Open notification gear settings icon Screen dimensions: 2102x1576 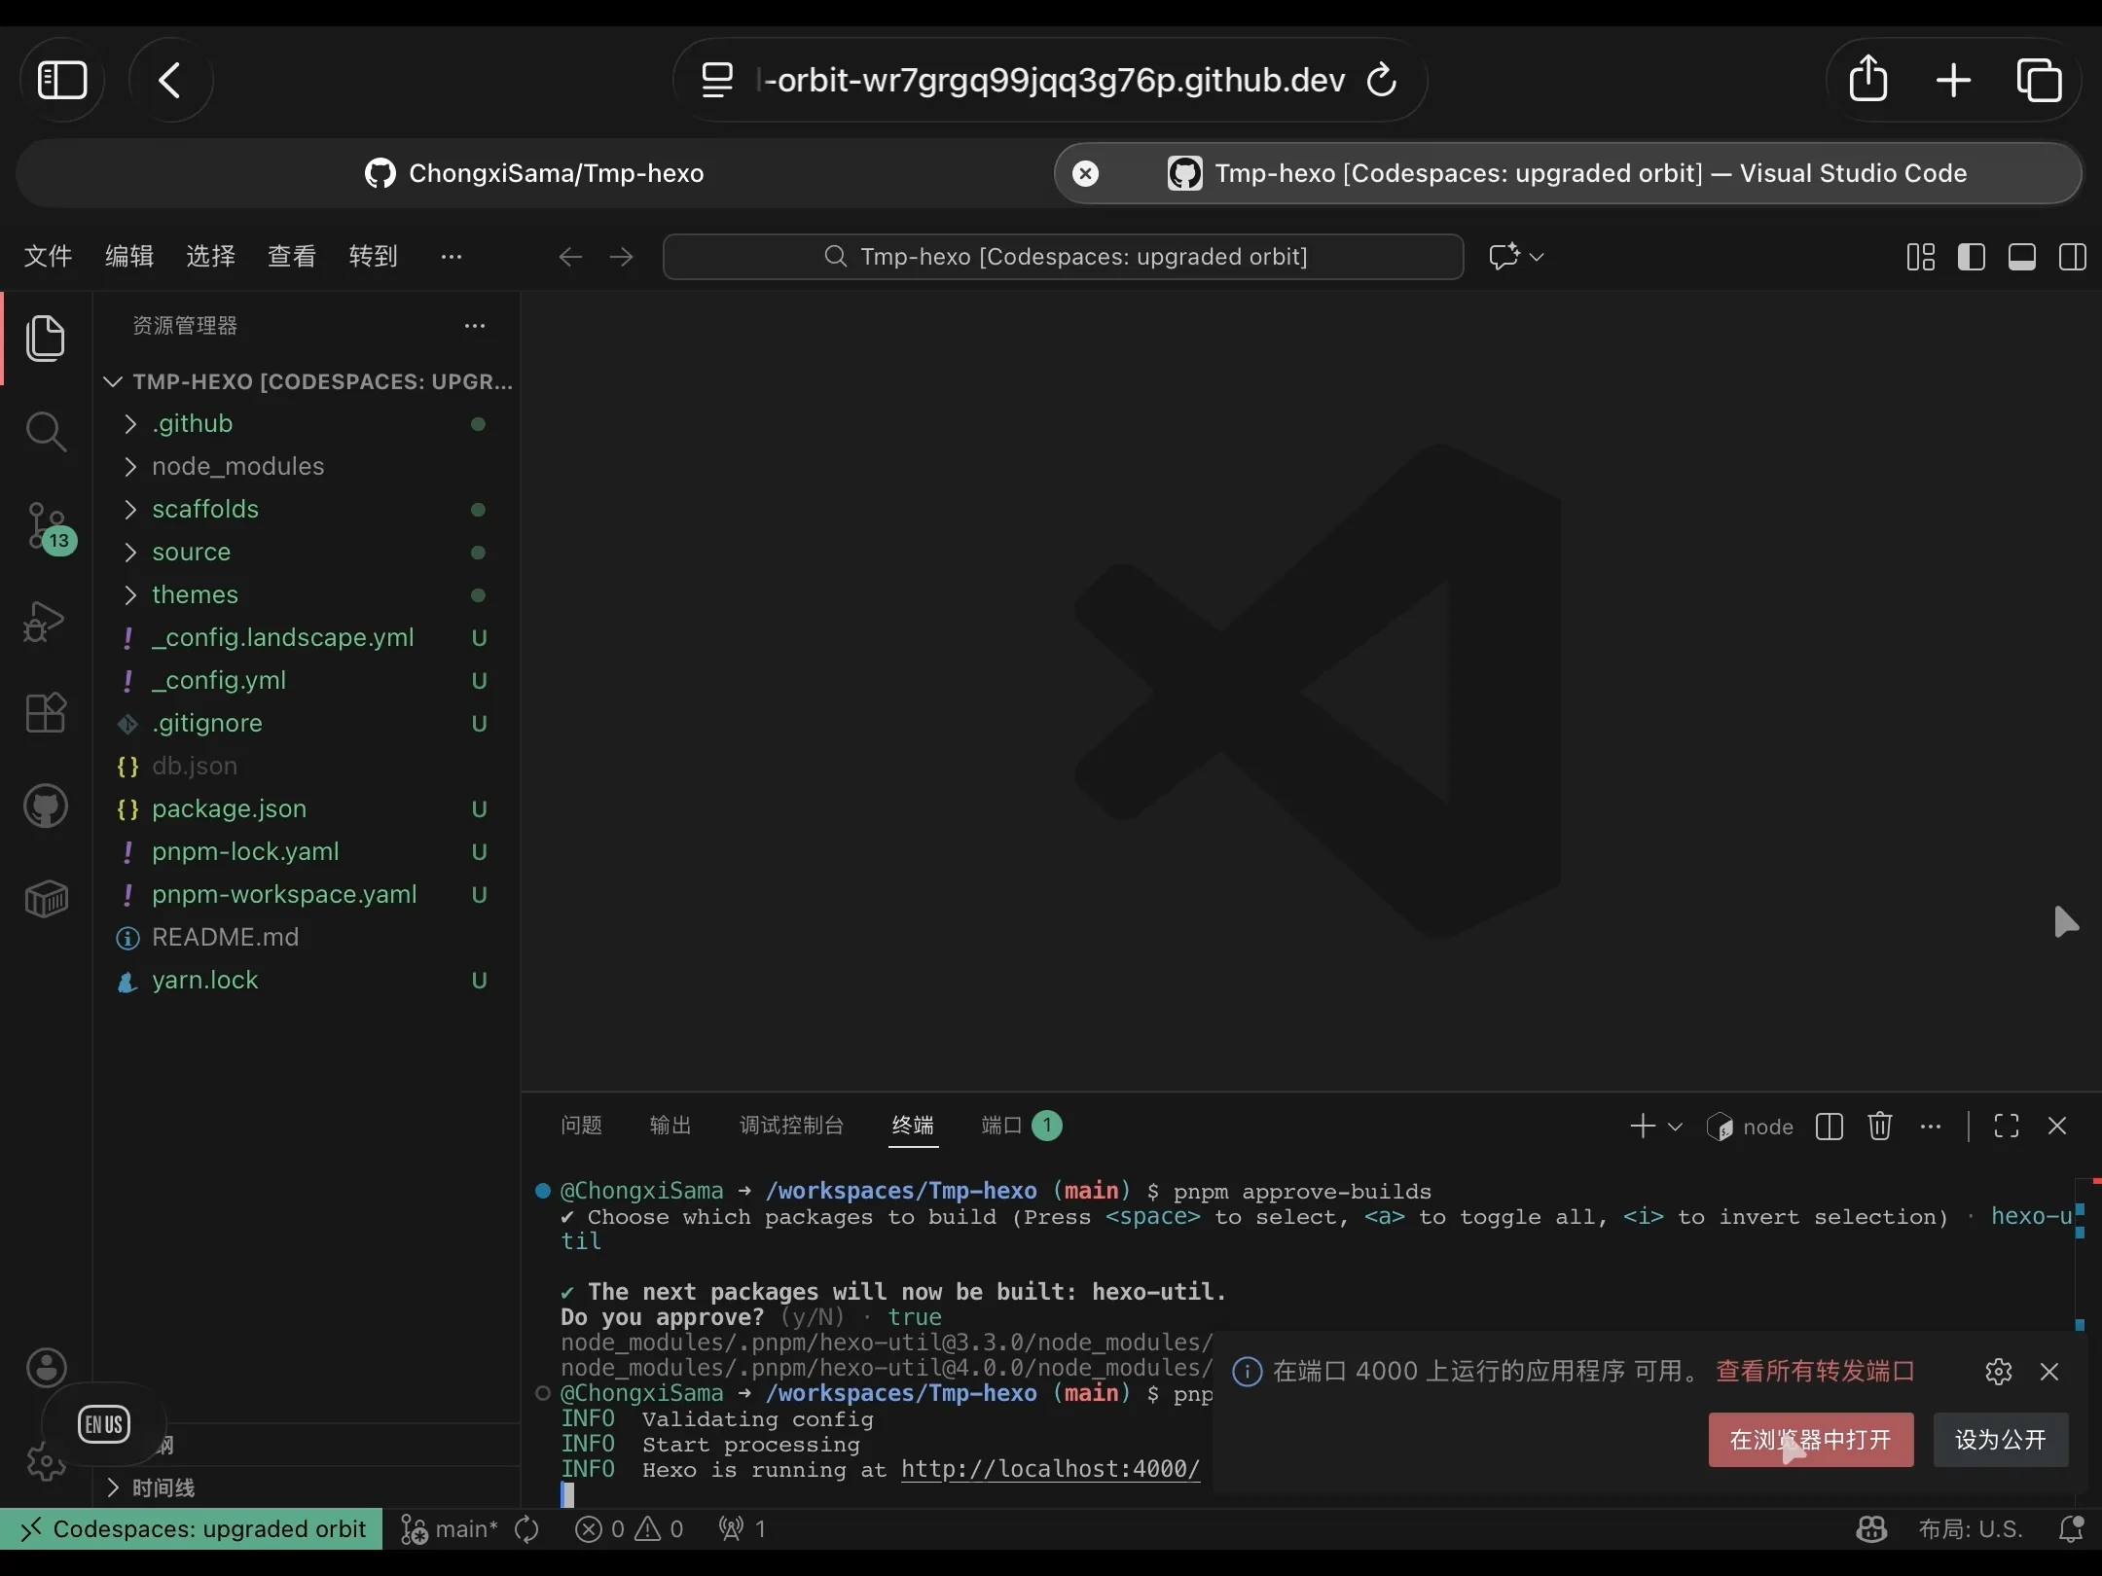tap(1998, 1372)
